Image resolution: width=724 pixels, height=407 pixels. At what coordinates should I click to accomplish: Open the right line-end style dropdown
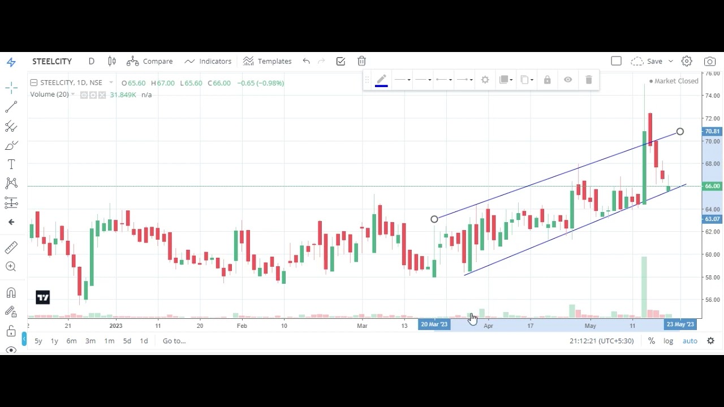point(464,80)
